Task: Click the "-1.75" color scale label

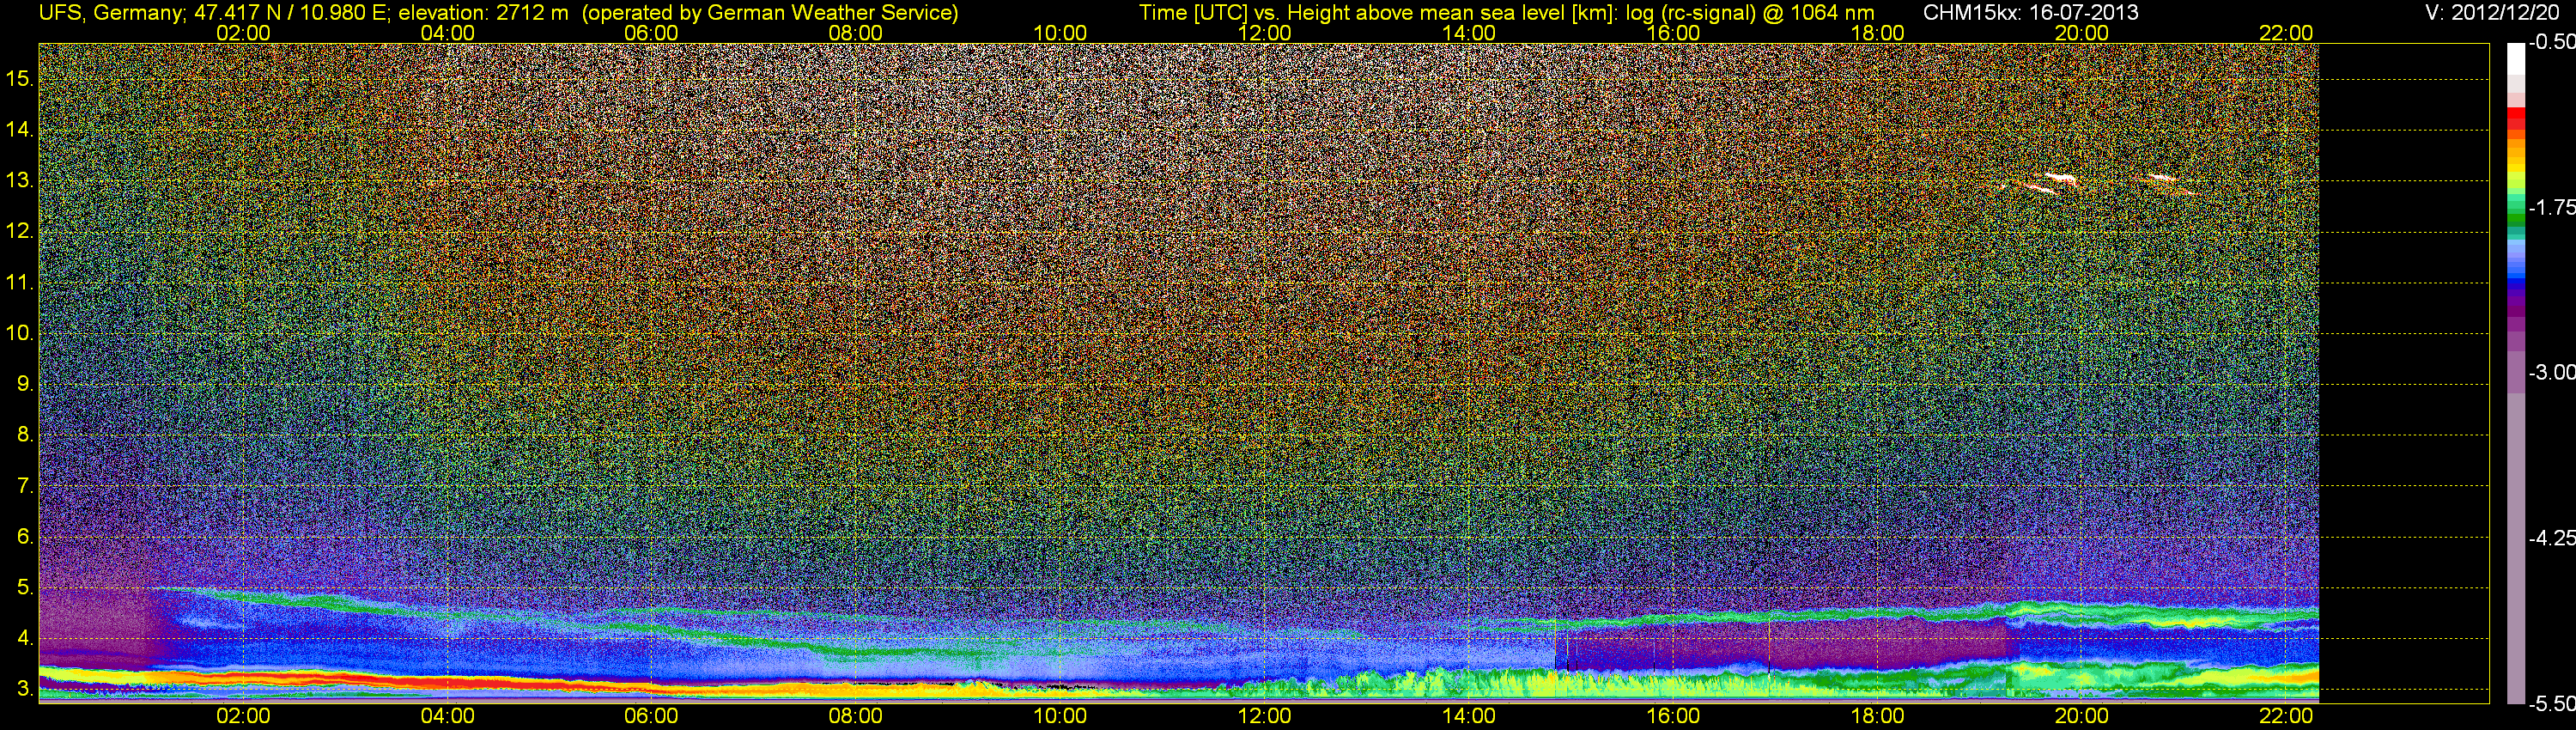Action: click(2551, 207)
